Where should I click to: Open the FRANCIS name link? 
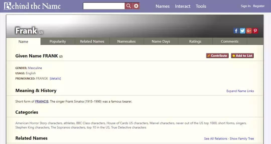42,101
